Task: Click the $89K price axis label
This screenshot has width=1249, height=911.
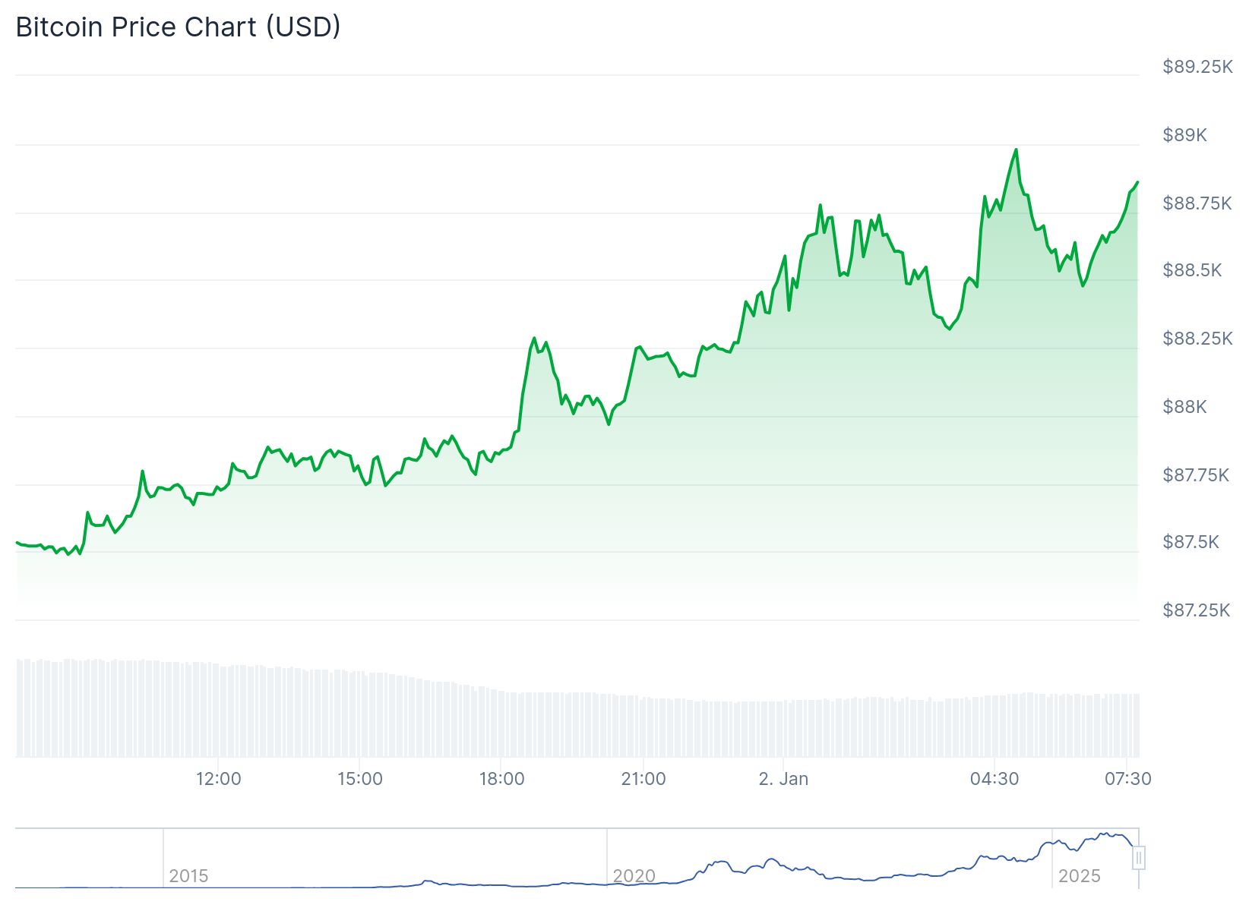Action: pos(1184,135)
